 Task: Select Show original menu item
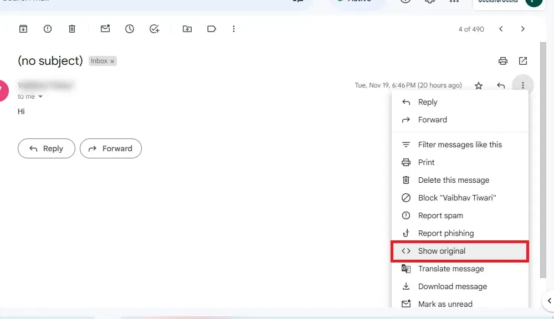click(460, 251)
